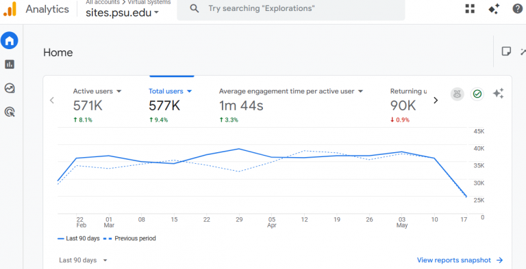Click the 571K Active users value
This screenshot has width=526, height=269.
pos(88,106)
